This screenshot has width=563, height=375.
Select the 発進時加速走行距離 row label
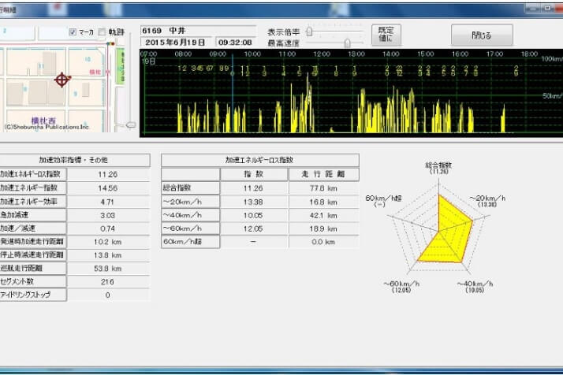coord(32,242)
